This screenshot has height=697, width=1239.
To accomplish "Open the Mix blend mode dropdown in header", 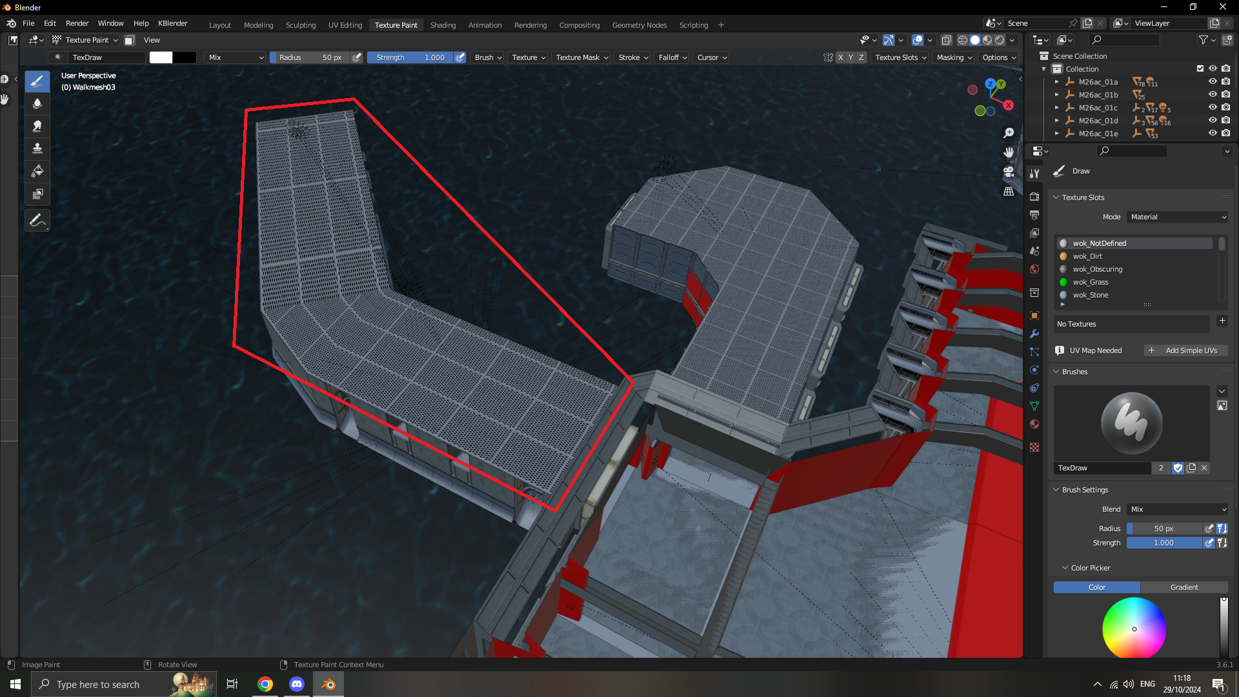I will [236, 57].
